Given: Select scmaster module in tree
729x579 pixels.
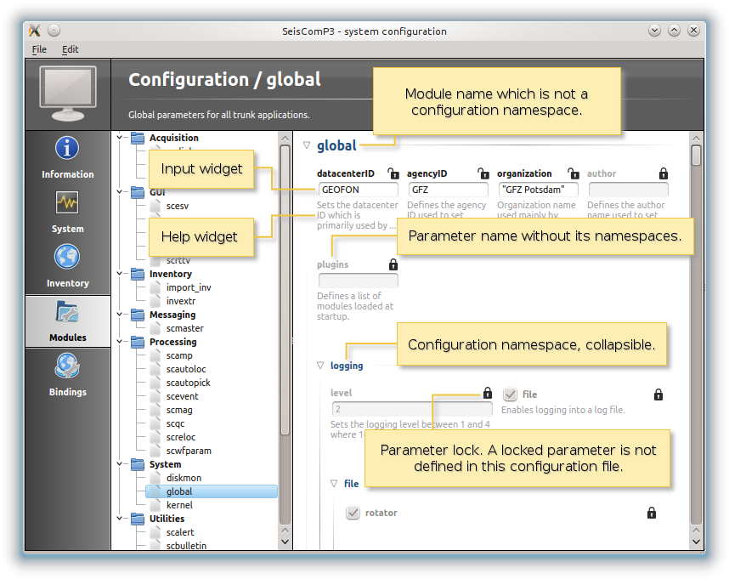Looking at the screenshot, I should (184, 328).
